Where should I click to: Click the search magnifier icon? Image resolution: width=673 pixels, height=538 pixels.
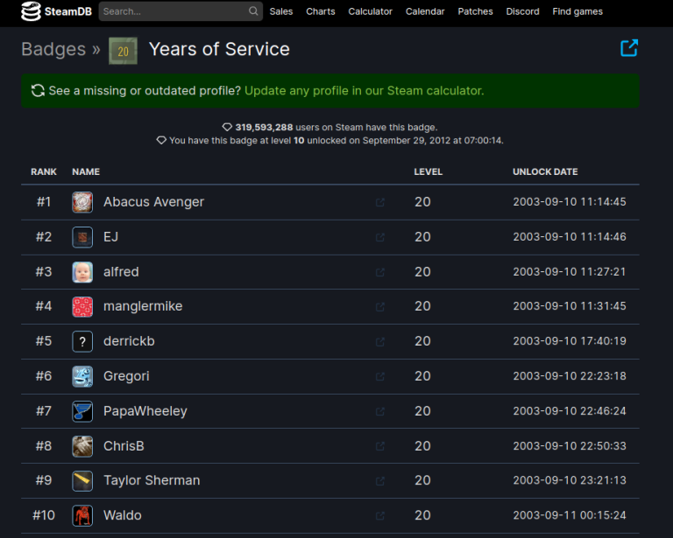[x=253, y=11]
